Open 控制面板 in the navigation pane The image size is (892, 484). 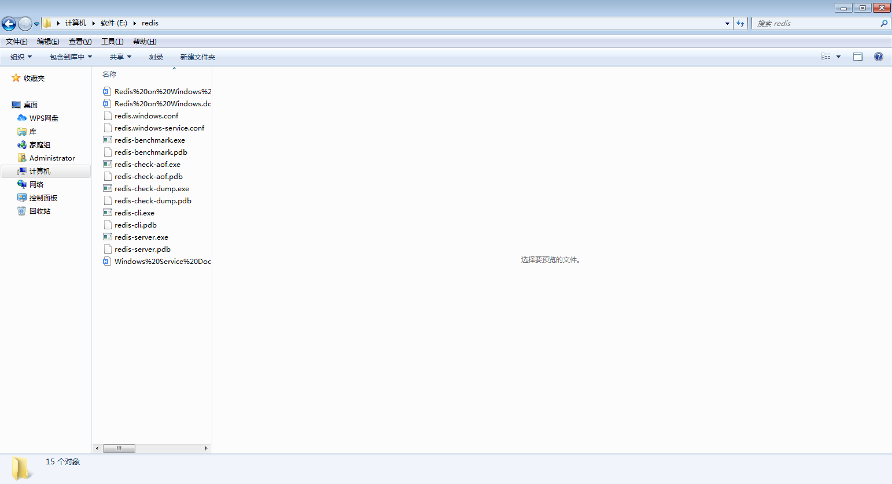coord(38,198)
